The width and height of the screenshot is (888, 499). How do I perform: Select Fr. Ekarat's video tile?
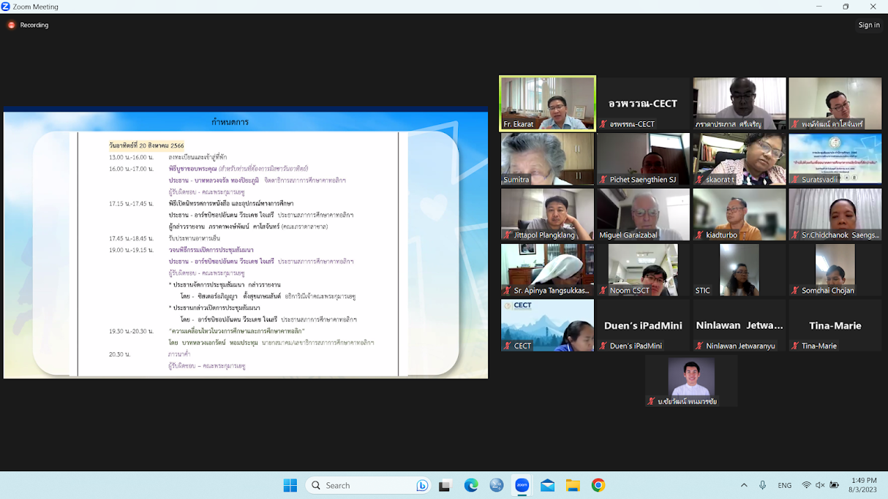(x=547, y=103)
